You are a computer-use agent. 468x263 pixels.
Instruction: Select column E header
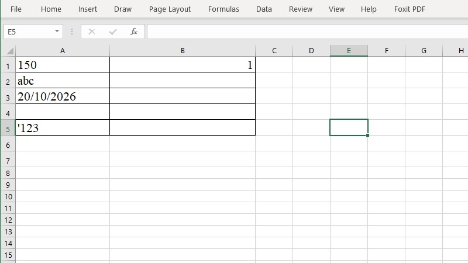pos(349,51)
